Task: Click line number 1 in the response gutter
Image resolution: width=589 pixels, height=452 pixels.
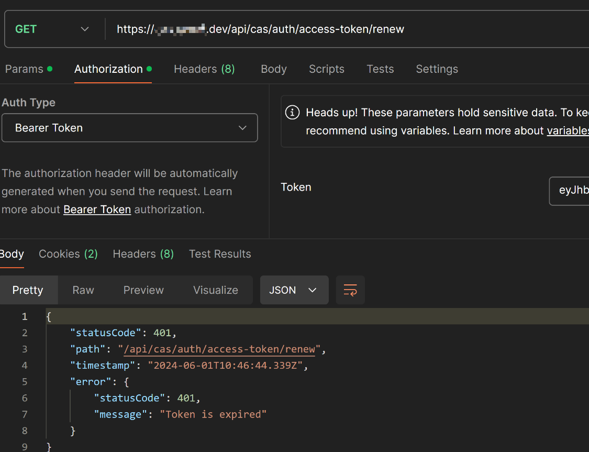Action: pyautogui.click(x=25, y=316)
